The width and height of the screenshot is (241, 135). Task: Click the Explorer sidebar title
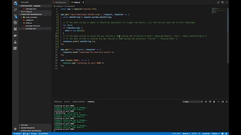(x=25, y=2)
